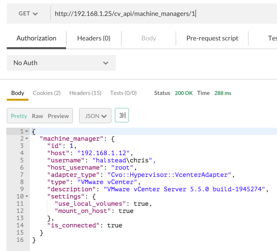This screenshot has height=251, width=277.
Task: Click the "Cvo::Hypervisor::VcenterAdapter" value
Action: point(169,175)
